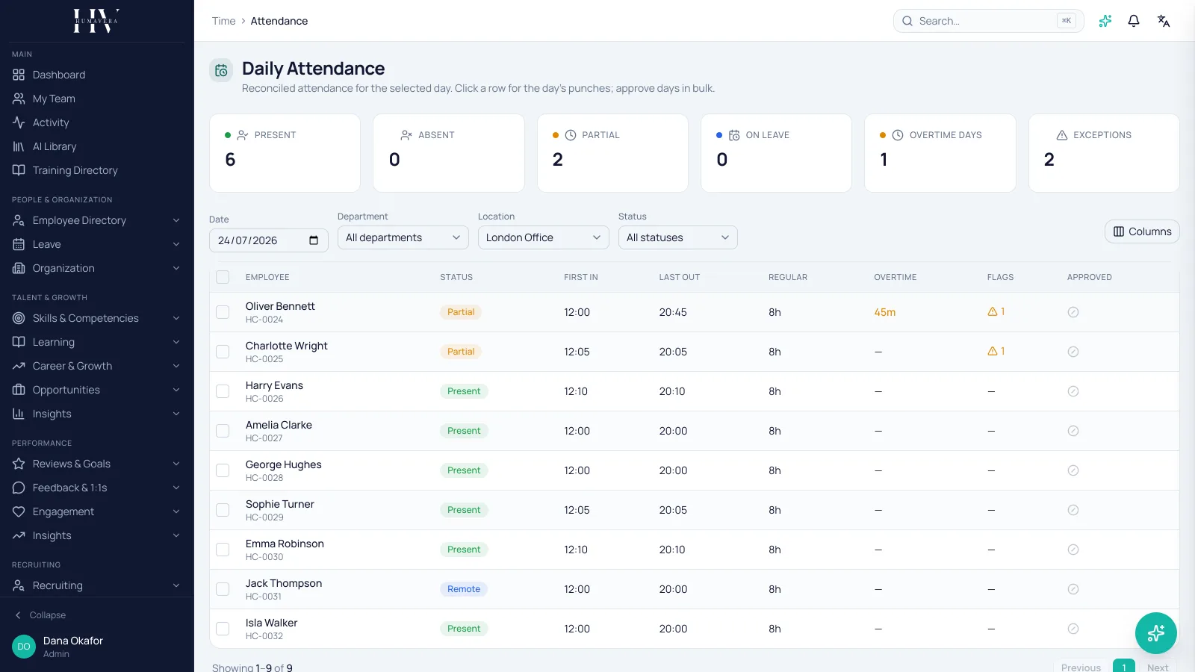This screenshot has width=1195, height=672.
Task: Click Oliver Bennett's warning flag icon
Action: pyautogui.click(x=993, y=311)
